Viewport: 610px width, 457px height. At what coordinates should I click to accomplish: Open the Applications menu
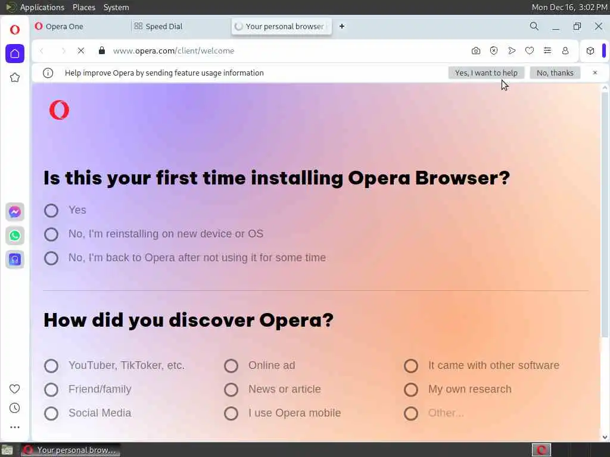pos(42,7)
